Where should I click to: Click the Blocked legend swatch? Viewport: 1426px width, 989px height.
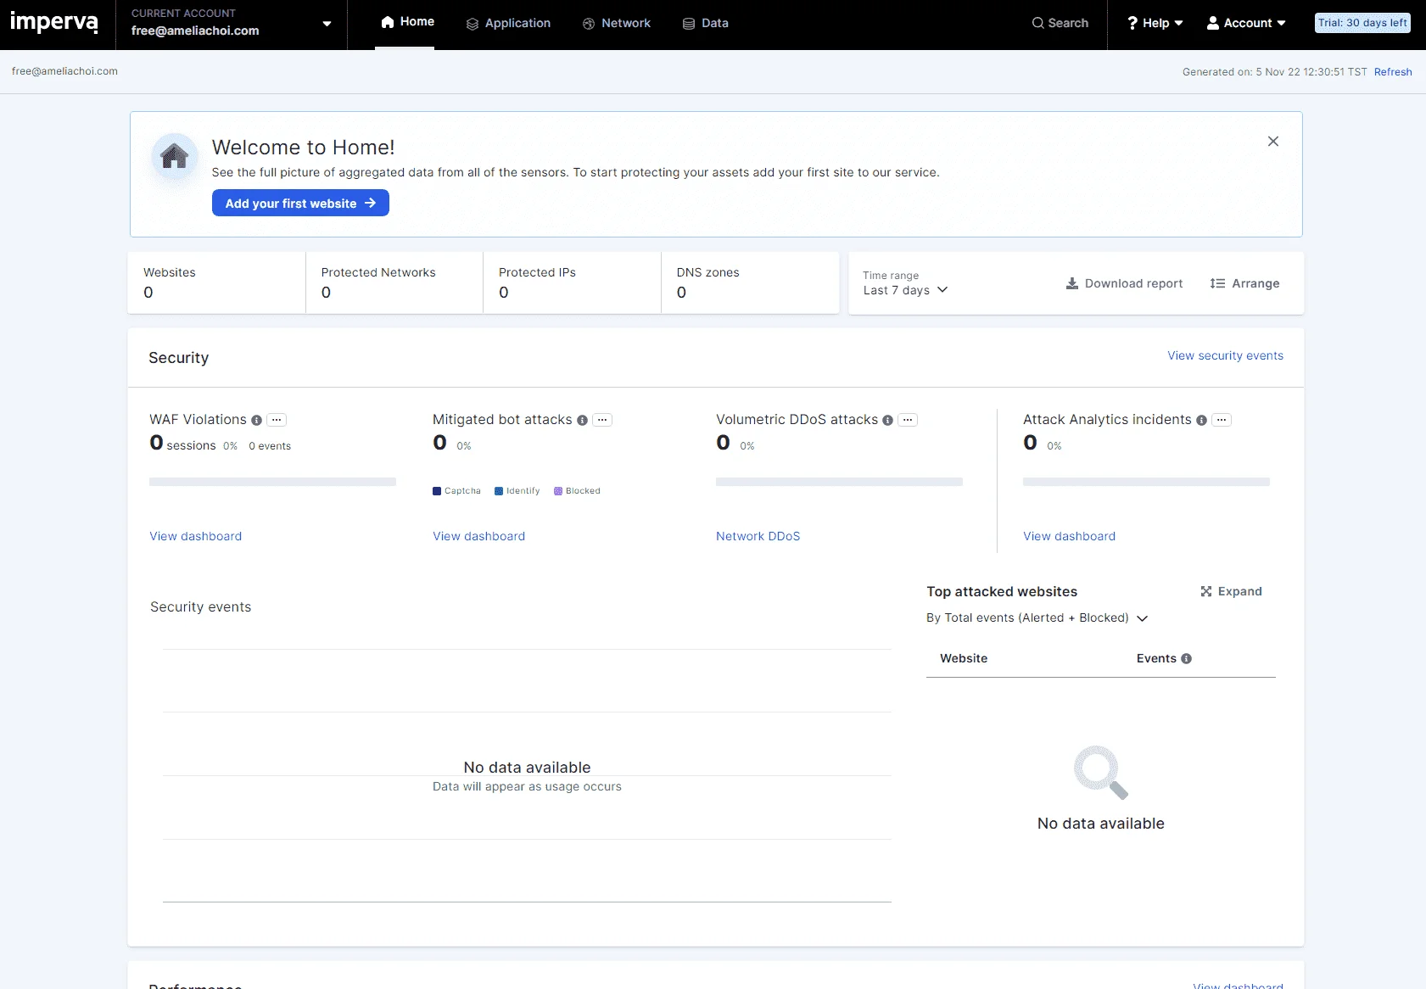(x=558, y=491)
